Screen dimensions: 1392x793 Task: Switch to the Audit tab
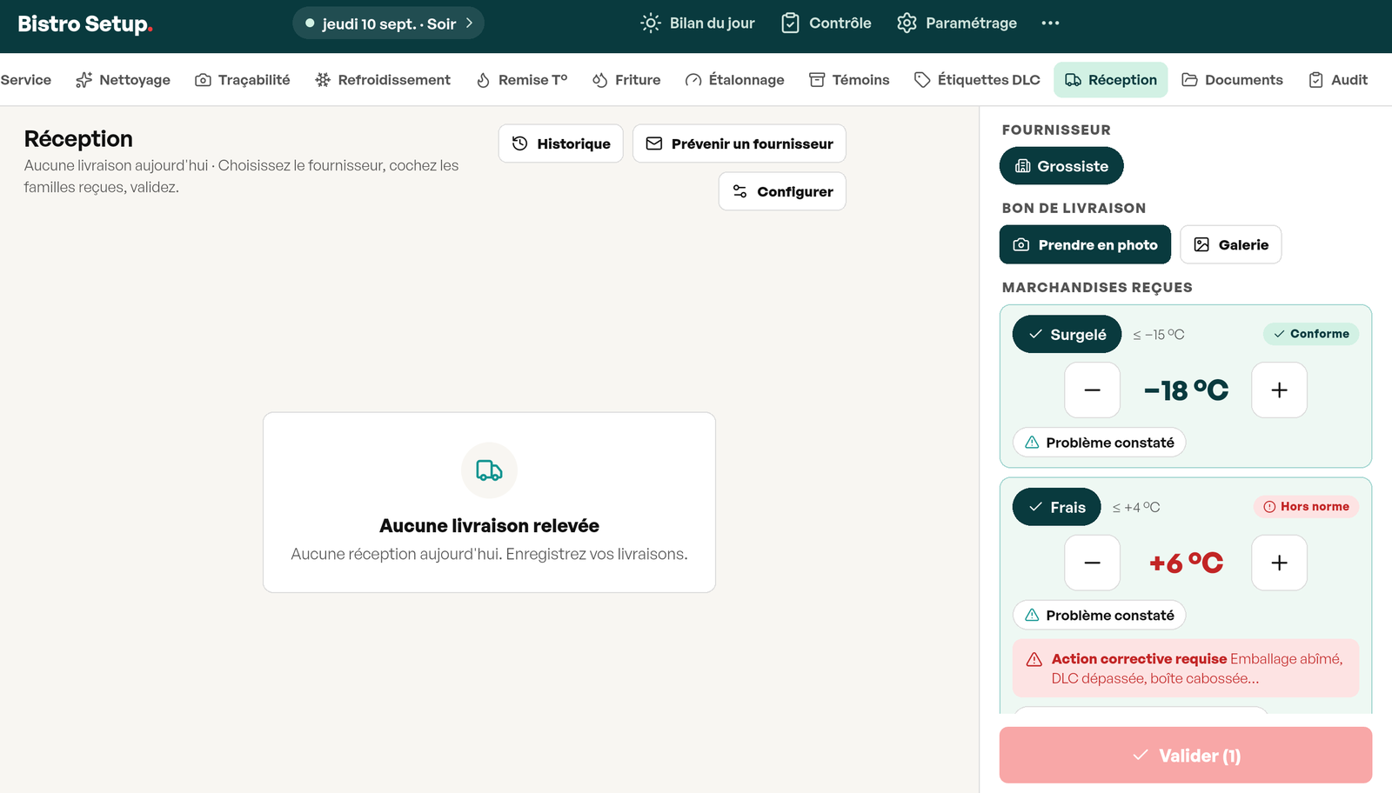(1338, 80)
